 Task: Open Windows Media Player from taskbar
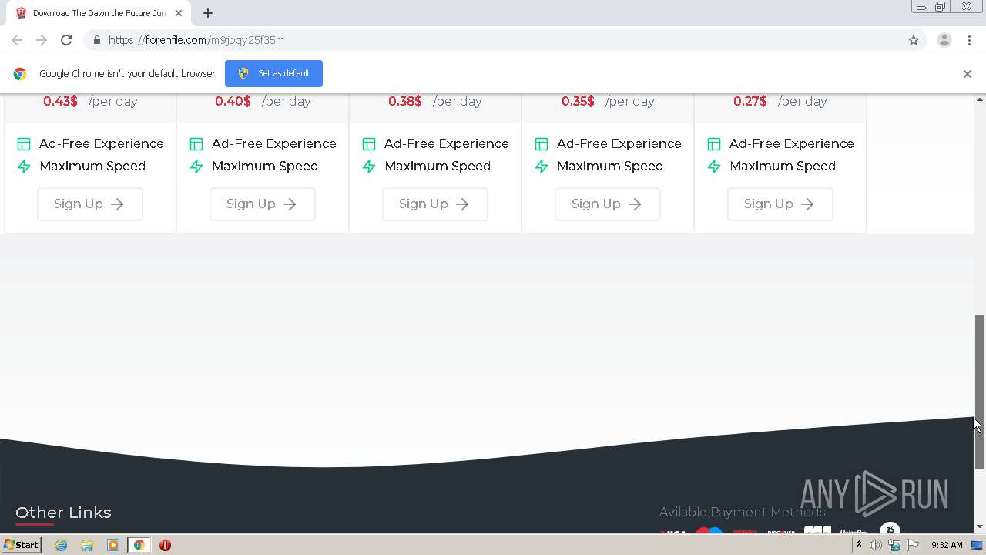[x=112, y=545]
